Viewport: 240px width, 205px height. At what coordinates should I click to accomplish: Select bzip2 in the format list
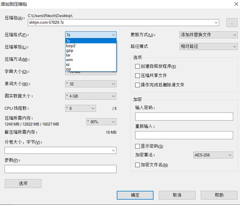tap(91, 46)
